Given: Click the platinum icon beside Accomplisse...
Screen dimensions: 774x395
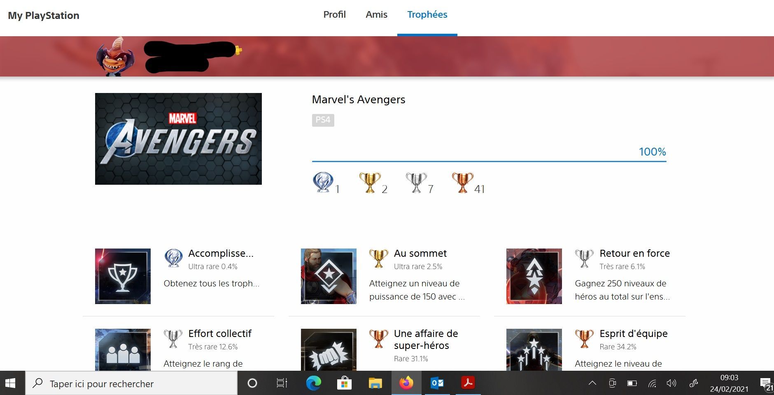Looking at the screenshot, I should coord(173,258).
